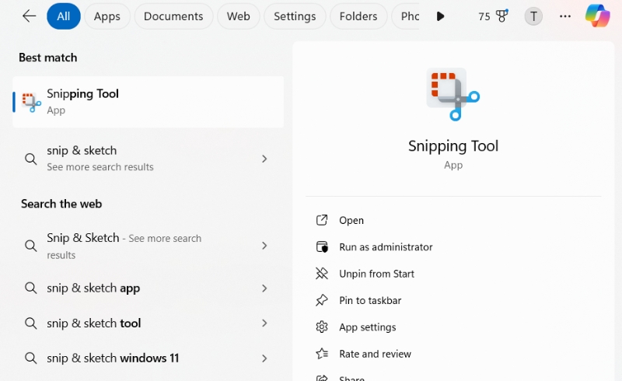Go back with the left arrow button
Screen dimensions: 622x381
coord(29,16)
